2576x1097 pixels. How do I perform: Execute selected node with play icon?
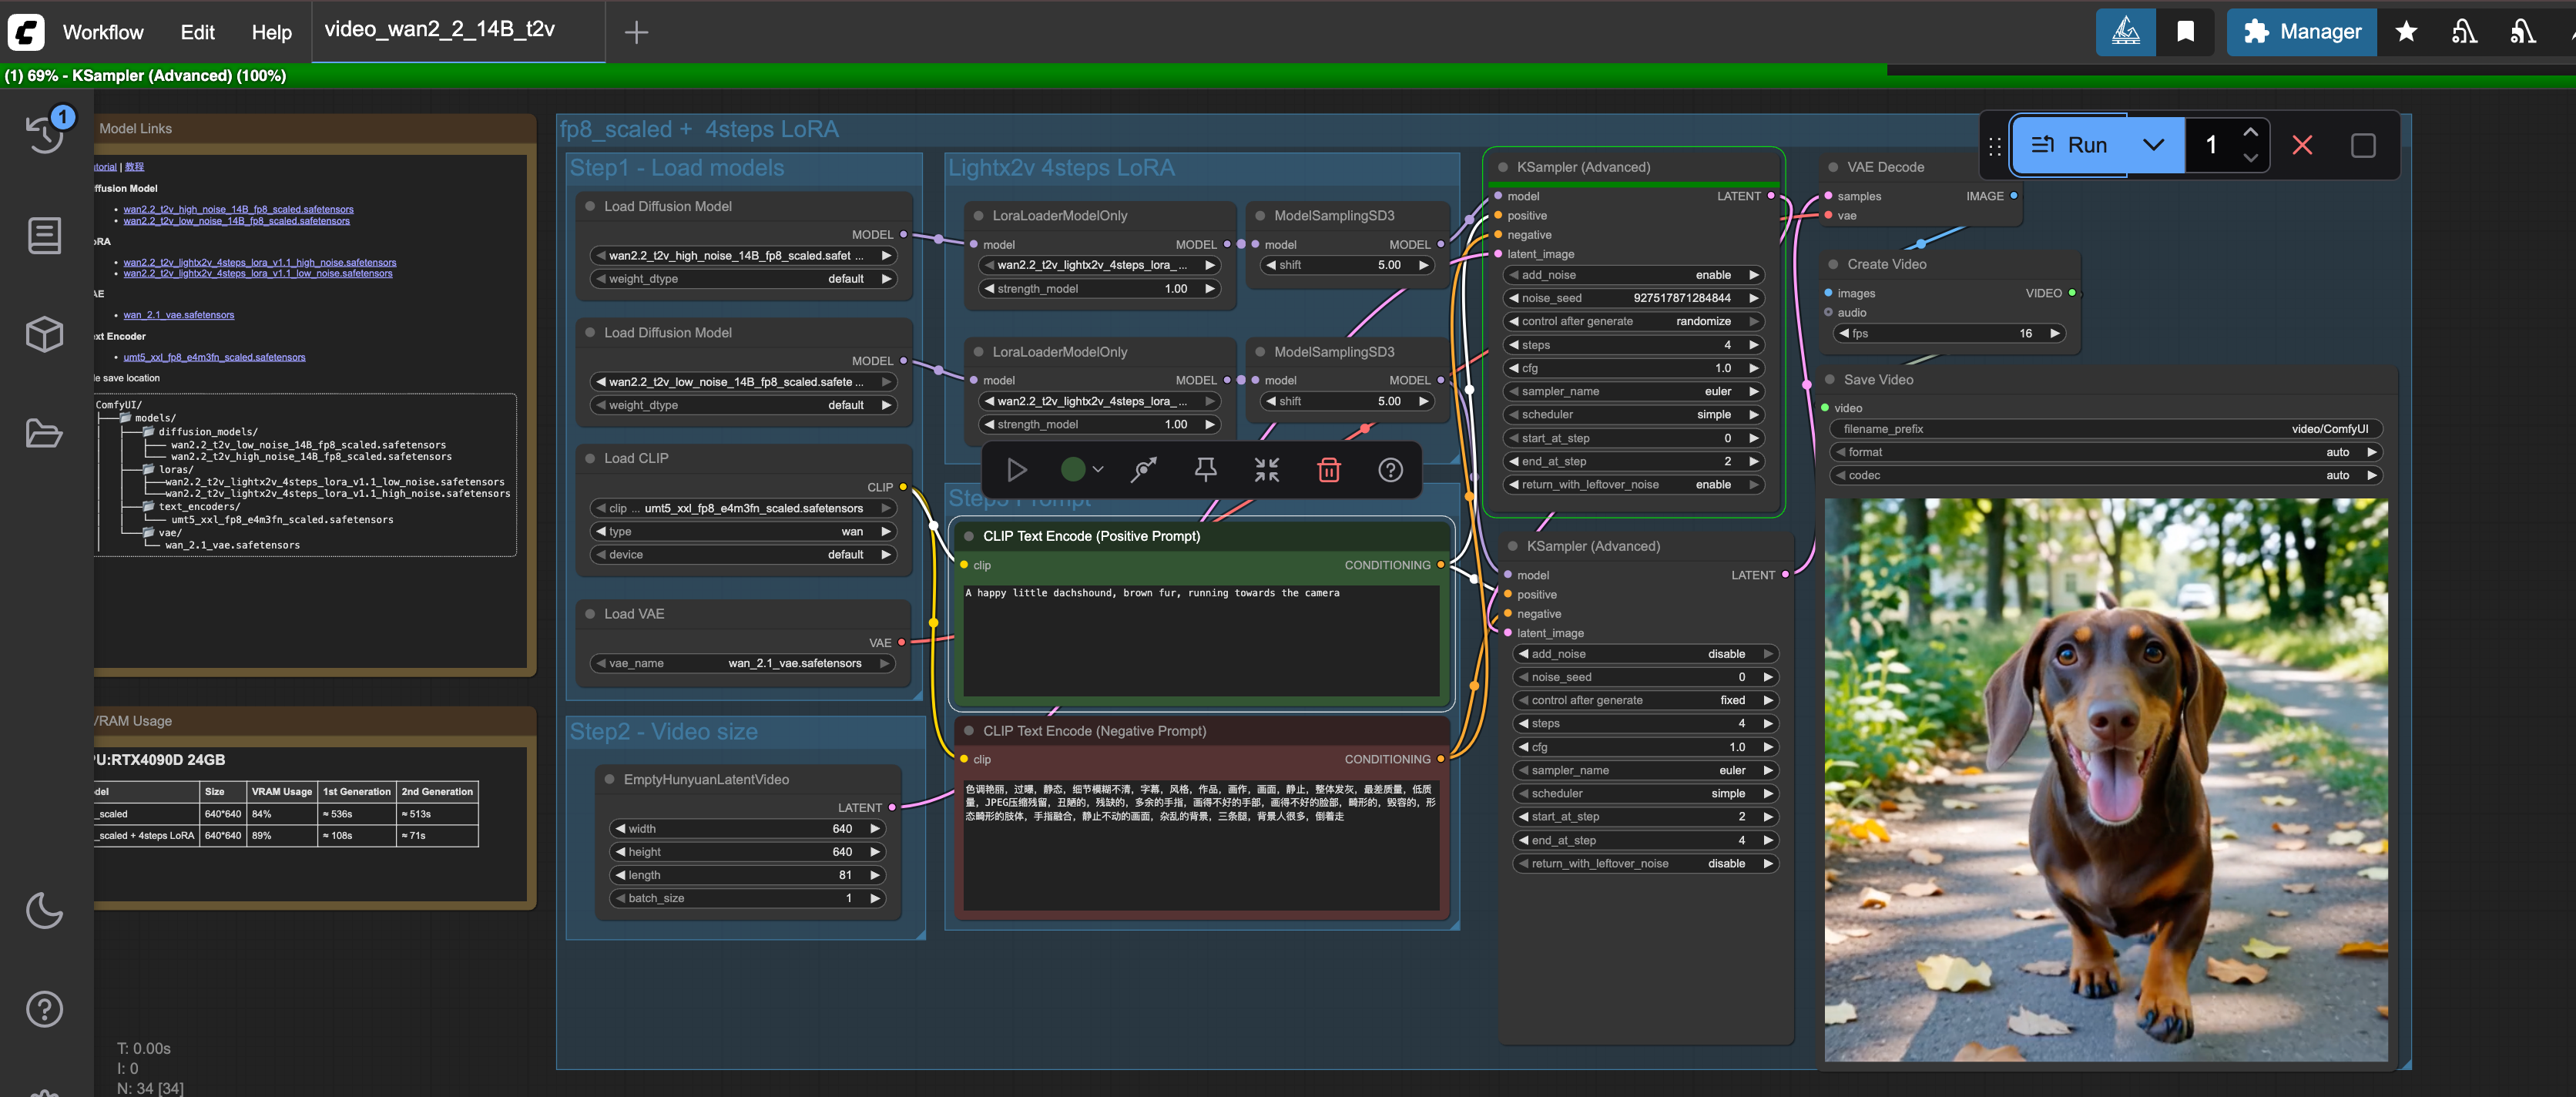point(1017,470)
